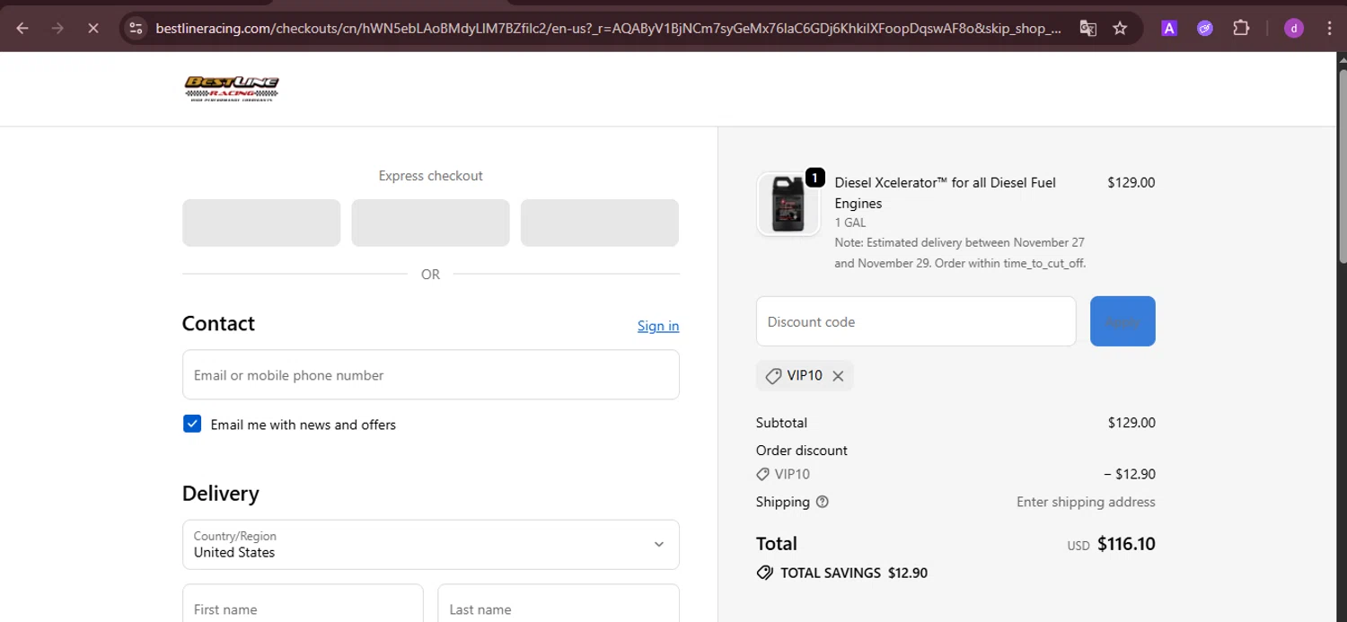Remove the VIP10 discount code tag
This screenshot has height=622, width=1347.
(838, 376)
